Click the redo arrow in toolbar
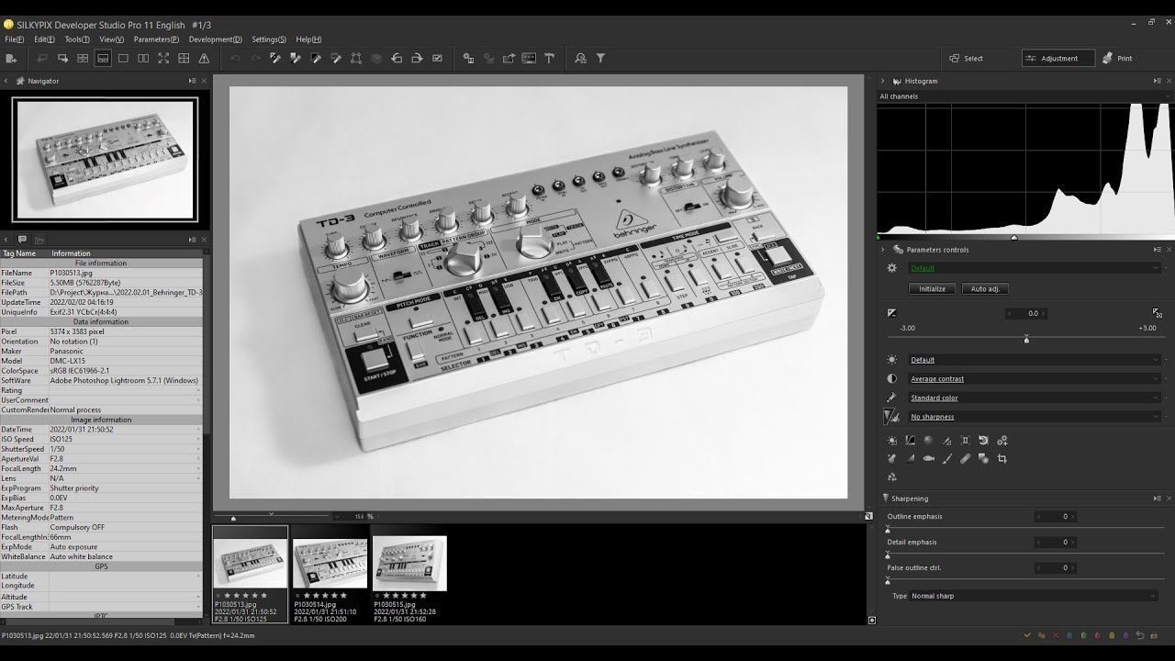Screen dimensions: 1175x661 point(255,58)
